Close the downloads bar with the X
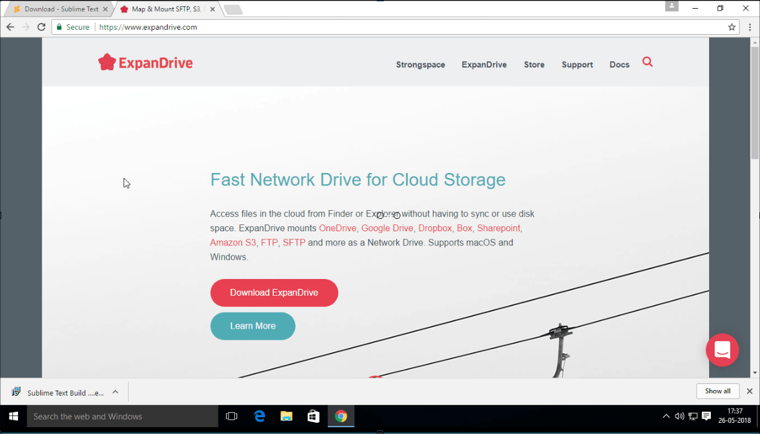 point(749,391)
